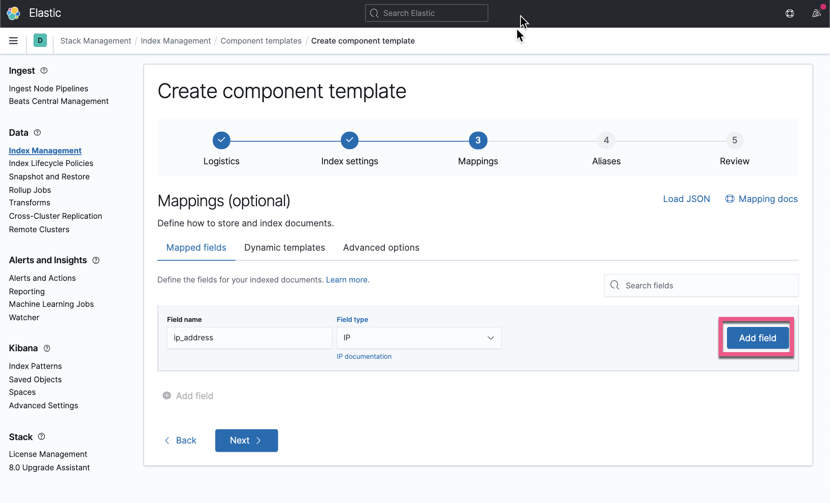
Task: Click the 'D' space avatar icon
Action: 40,41
